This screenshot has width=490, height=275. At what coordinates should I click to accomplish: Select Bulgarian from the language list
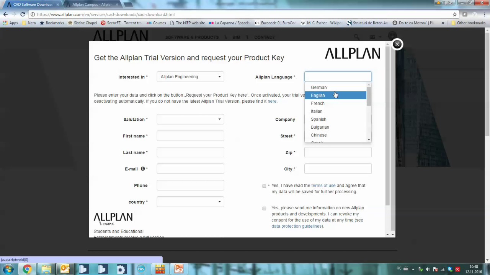point(335,127)
